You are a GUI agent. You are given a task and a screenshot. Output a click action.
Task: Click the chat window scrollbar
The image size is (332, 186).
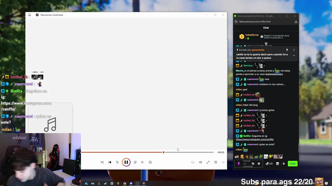(298, 147)
